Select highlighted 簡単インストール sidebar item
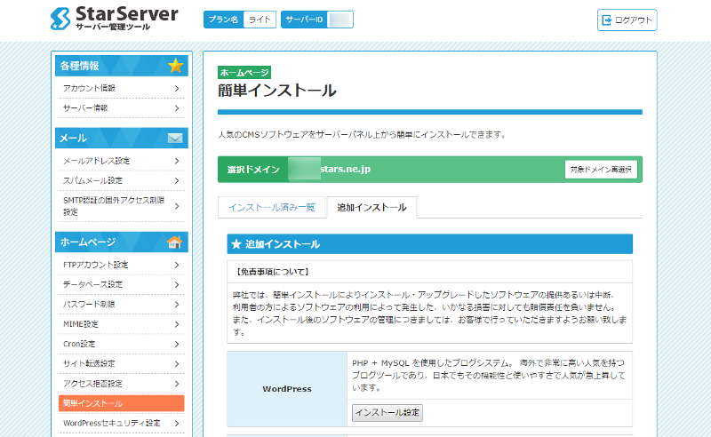Image resolution: width=711 pixels, height=437 pixels. 121,403
